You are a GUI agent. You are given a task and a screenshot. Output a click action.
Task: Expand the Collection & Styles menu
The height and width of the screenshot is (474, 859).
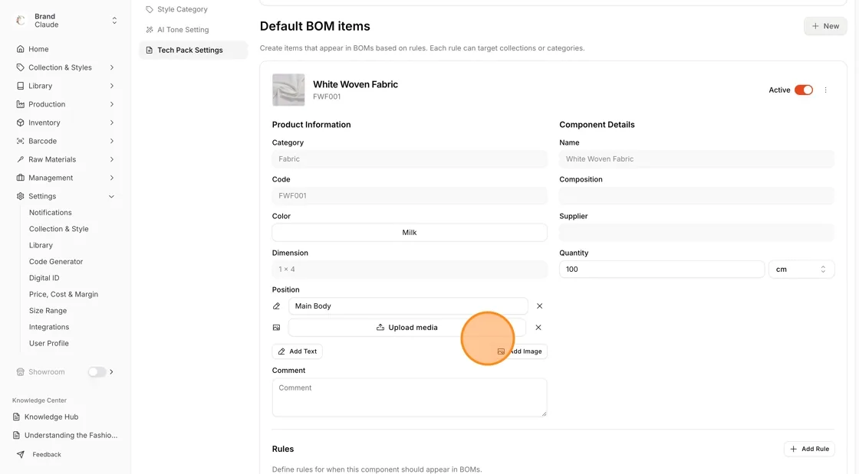112,67
